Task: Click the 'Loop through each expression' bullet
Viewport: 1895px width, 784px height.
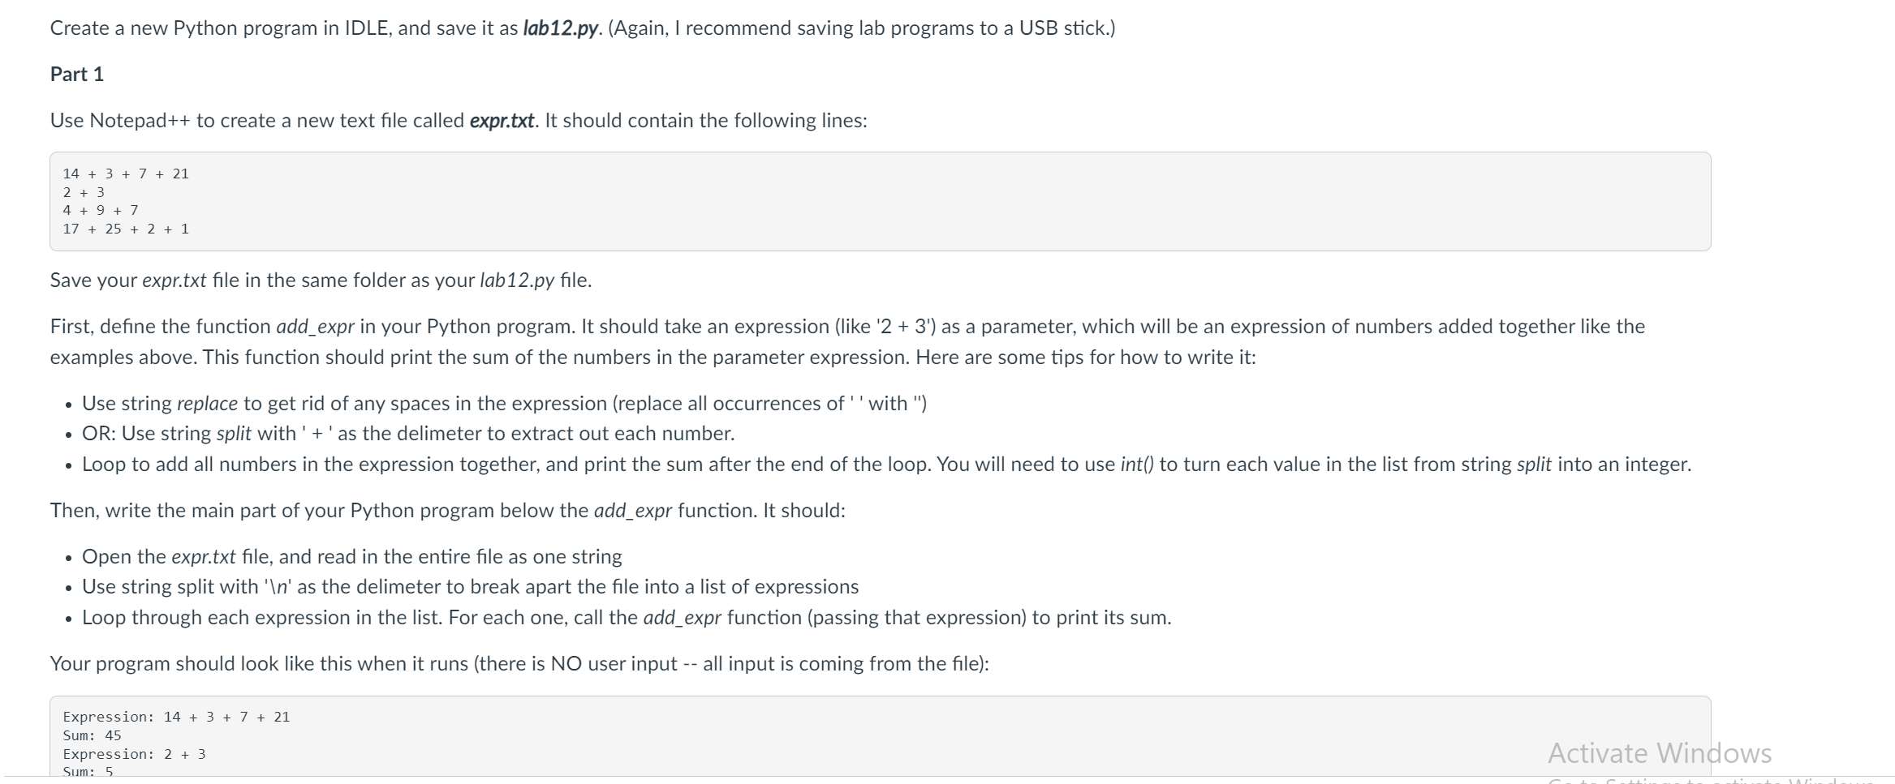Action: coord(626,618)
